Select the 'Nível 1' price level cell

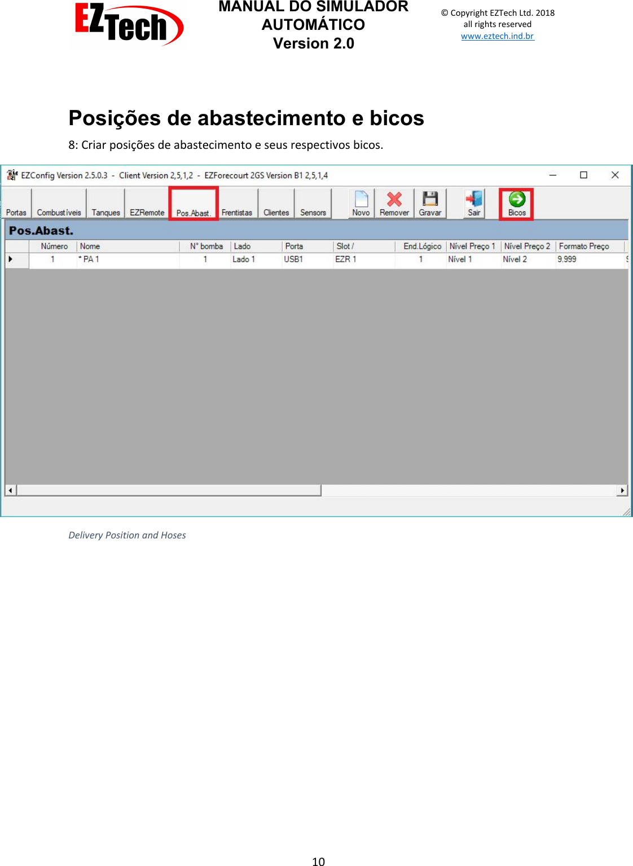click(474, 259)
